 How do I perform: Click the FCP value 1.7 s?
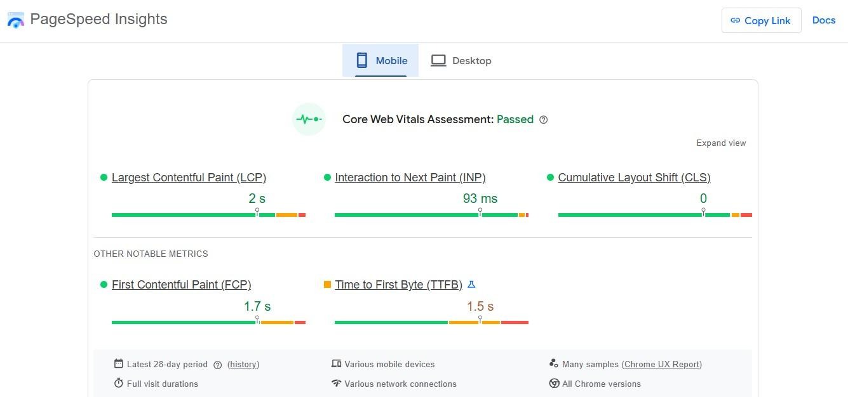point(257,306)
